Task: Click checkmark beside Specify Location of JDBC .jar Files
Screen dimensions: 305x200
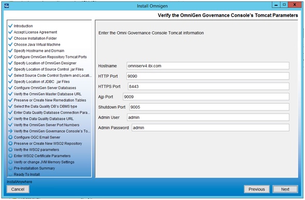Action: coord(10,81)
